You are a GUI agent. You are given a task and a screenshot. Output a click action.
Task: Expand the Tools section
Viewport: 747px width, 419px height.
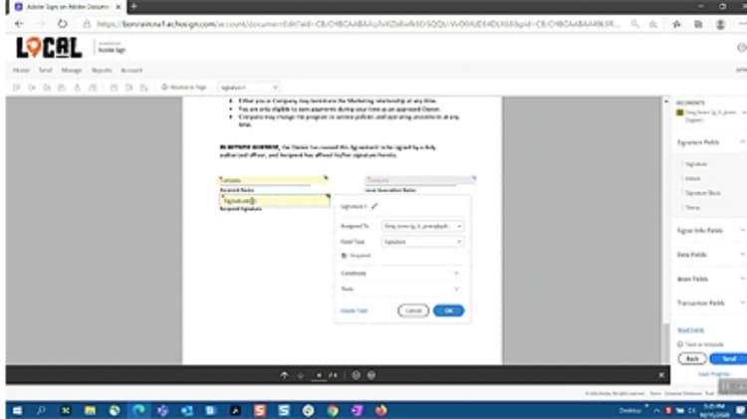coord(400,289)
